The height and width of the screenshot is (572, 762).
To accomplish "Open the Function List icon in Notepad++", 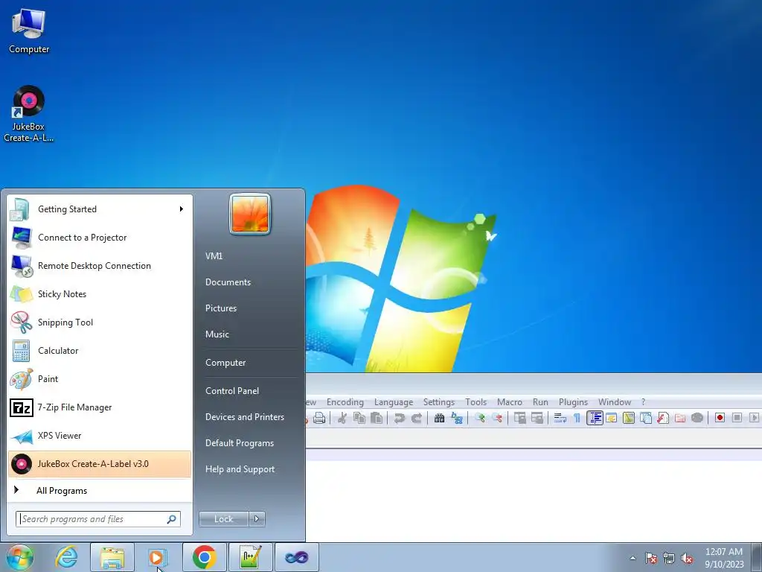I will pos(663,418).
